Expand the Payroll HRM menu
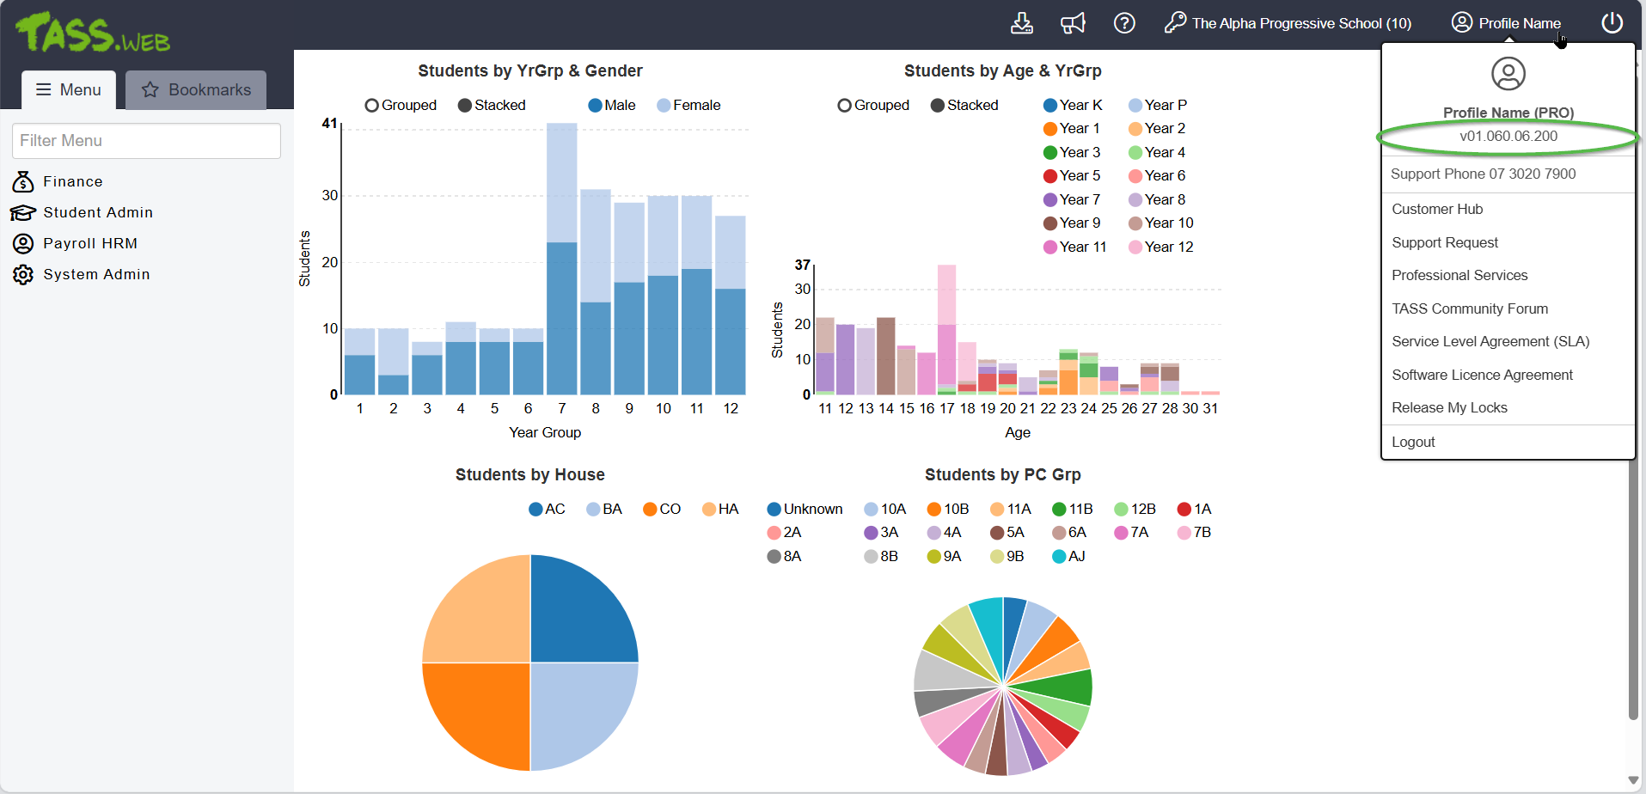 [90, 244]
